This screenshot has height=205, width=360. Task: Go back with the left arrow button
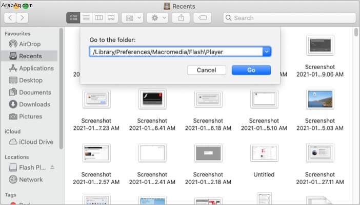click(10, 18)
